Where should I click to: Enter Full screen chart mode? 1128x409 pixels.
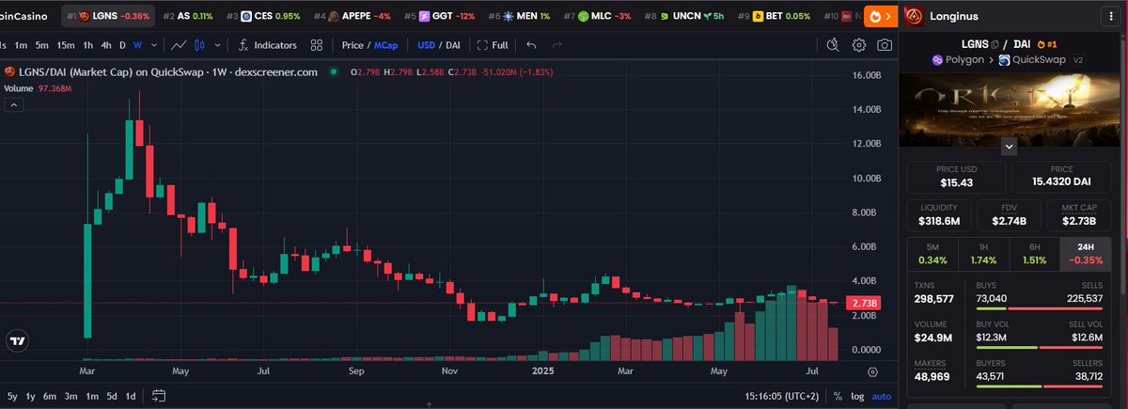(493, 45)
